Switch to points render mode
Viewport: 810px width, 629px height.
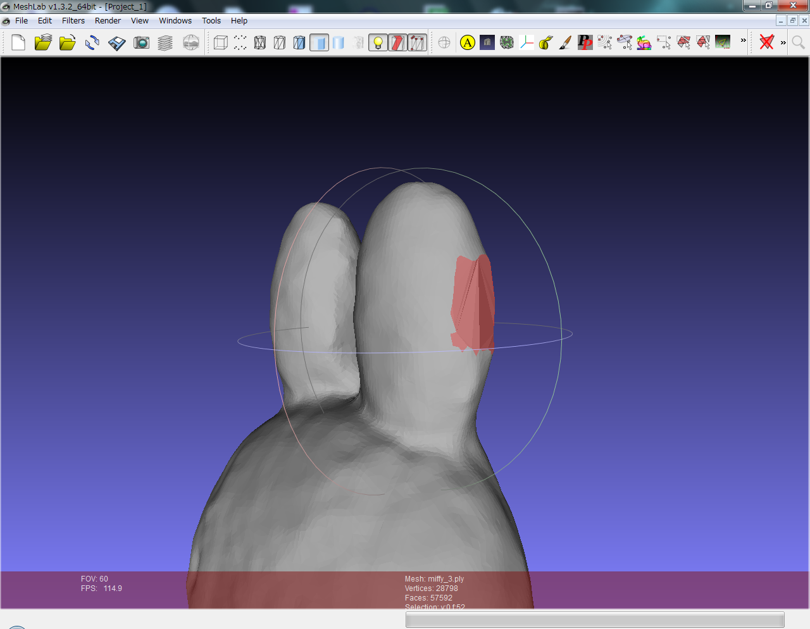240,42
